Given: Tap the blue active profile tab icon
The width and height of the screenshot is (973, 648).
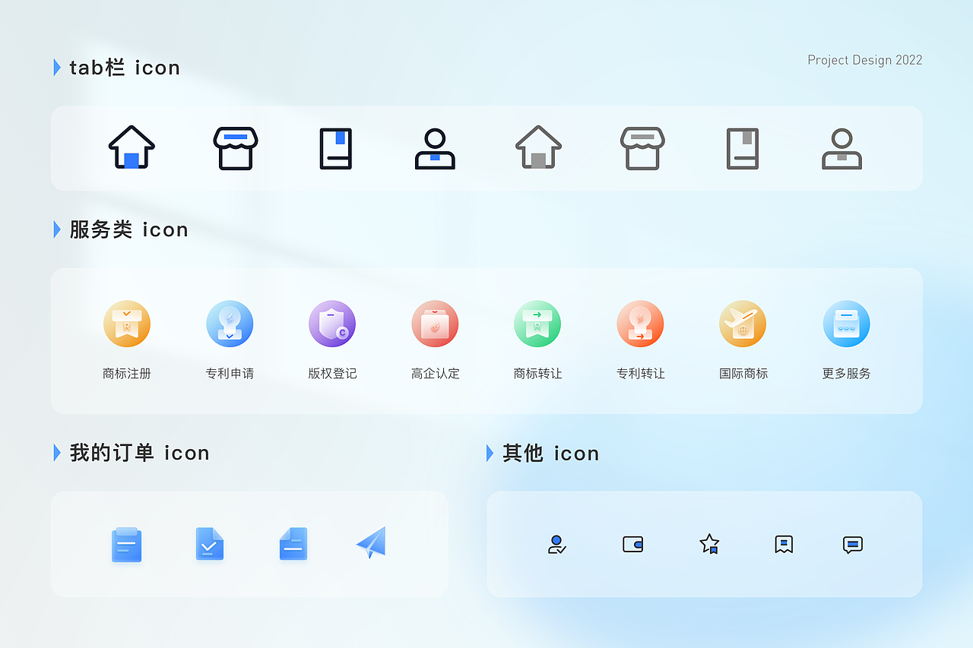Looking at the screenshot, I should click(435, 148).
